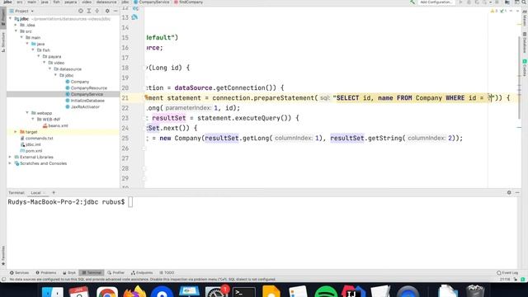Click cursor position indicator in status bar
The width and height of the screenshot is (528, 297).
click(x=505, y=279)
